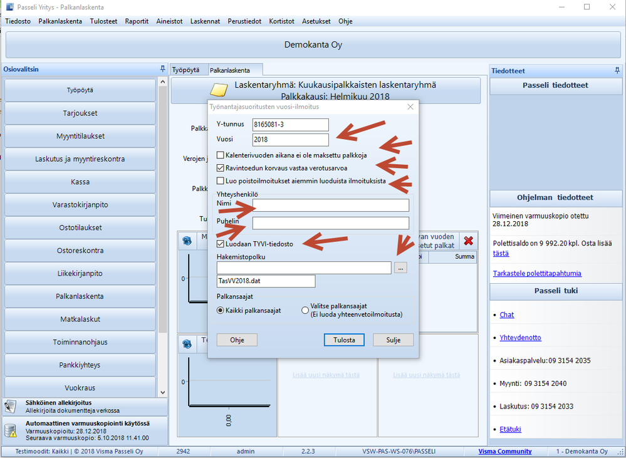Open the Etätuki link

pyautogui.click(x=510, y=429)
